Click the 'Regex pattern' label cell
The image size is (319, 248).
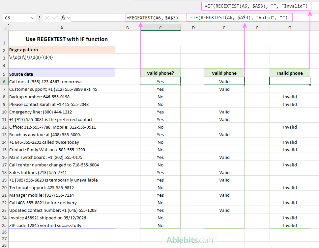62,50
